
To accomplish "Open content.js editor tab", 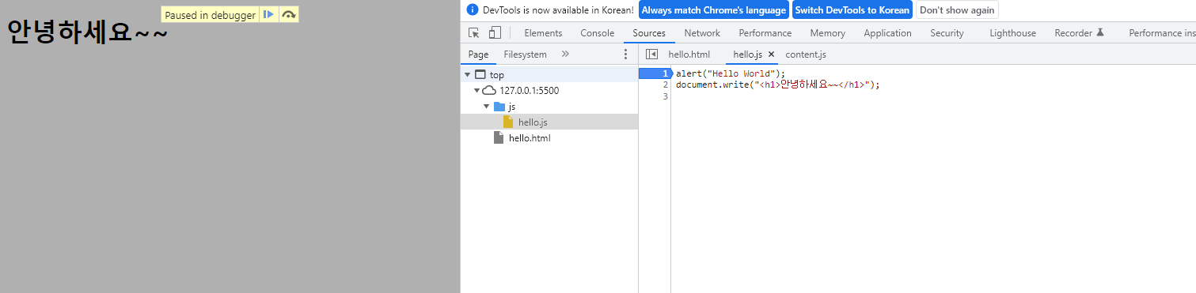I will tap(806, 54).
